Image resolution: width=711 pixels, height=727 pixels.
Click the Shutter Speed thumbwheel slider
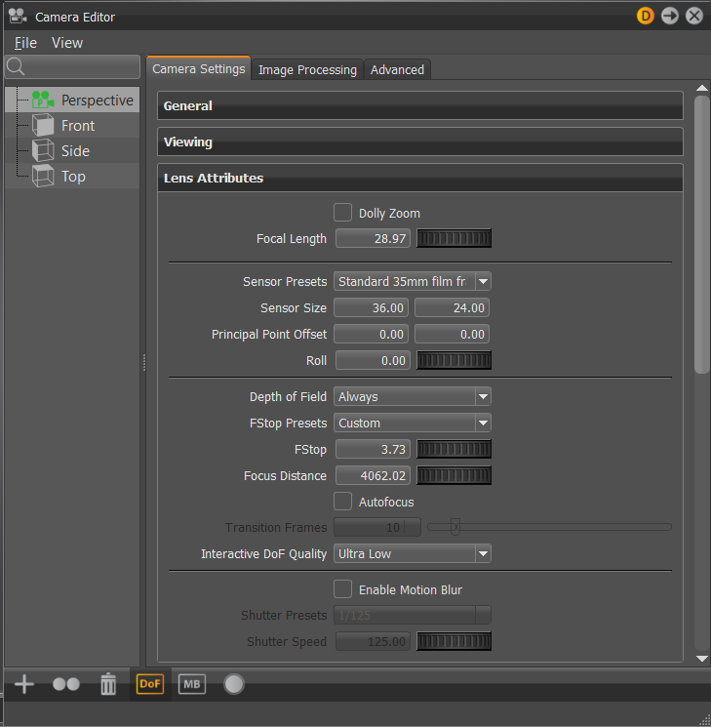tap(454, 641)
